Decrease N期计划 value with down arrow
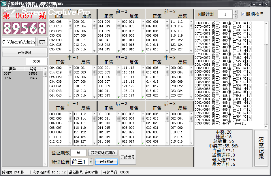Screen dimensions: 271x176 point(235,16)
